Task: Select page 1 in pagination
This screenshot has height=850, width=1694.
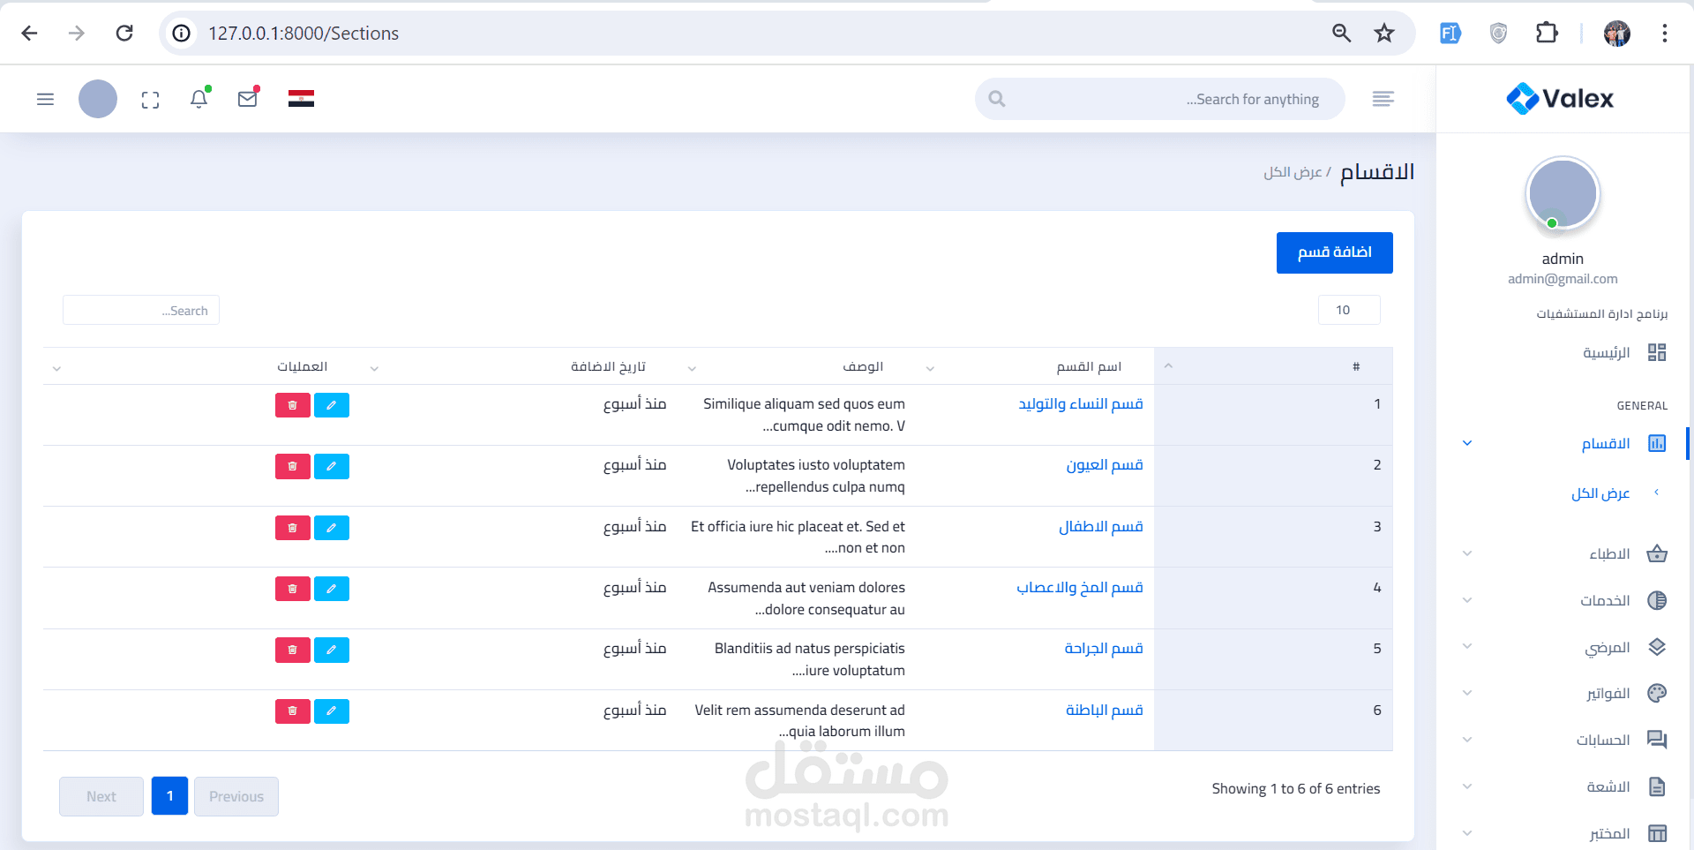Action: (x=169, y=796)
